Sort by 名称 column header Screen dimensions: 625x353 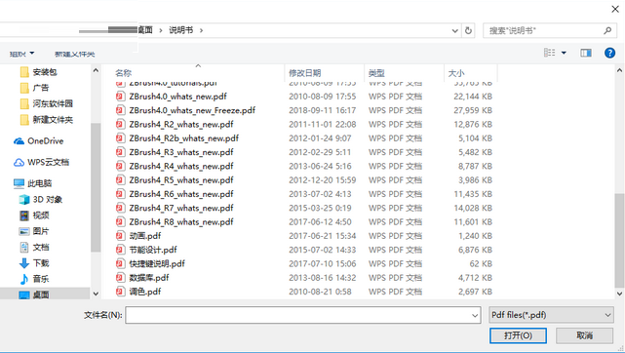tap(123, 73)
